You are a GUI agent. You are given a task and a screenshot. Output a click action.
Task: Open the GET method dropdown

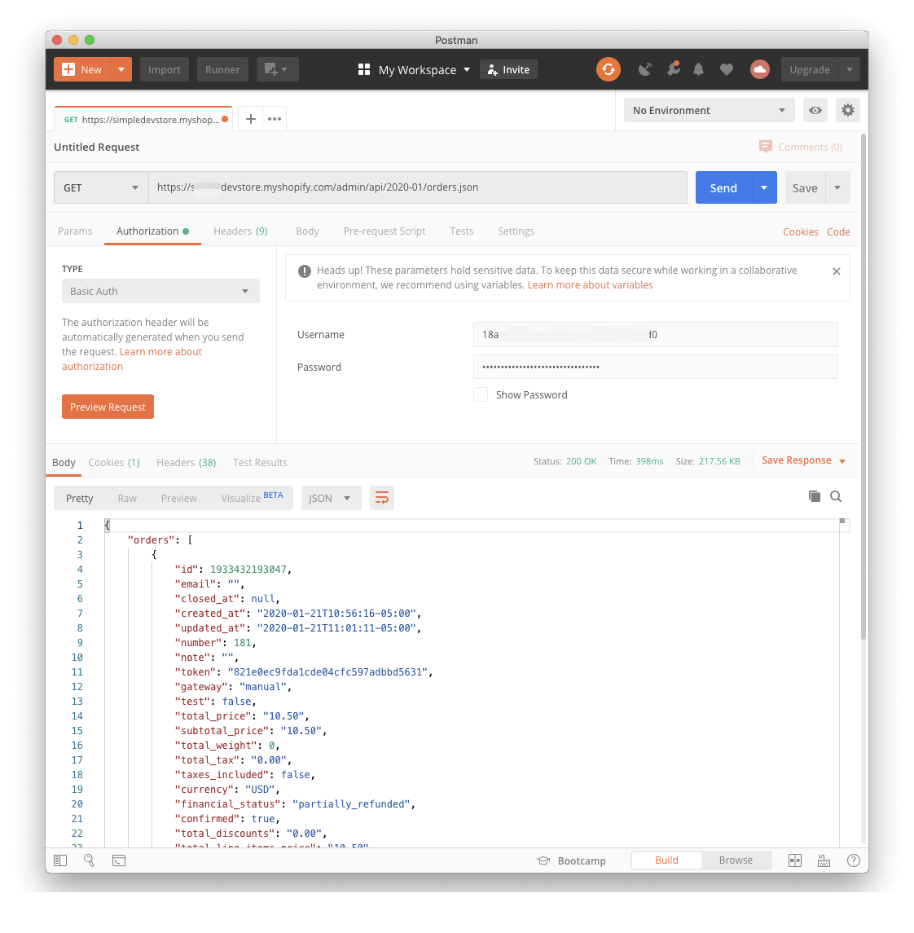(101, 188)
